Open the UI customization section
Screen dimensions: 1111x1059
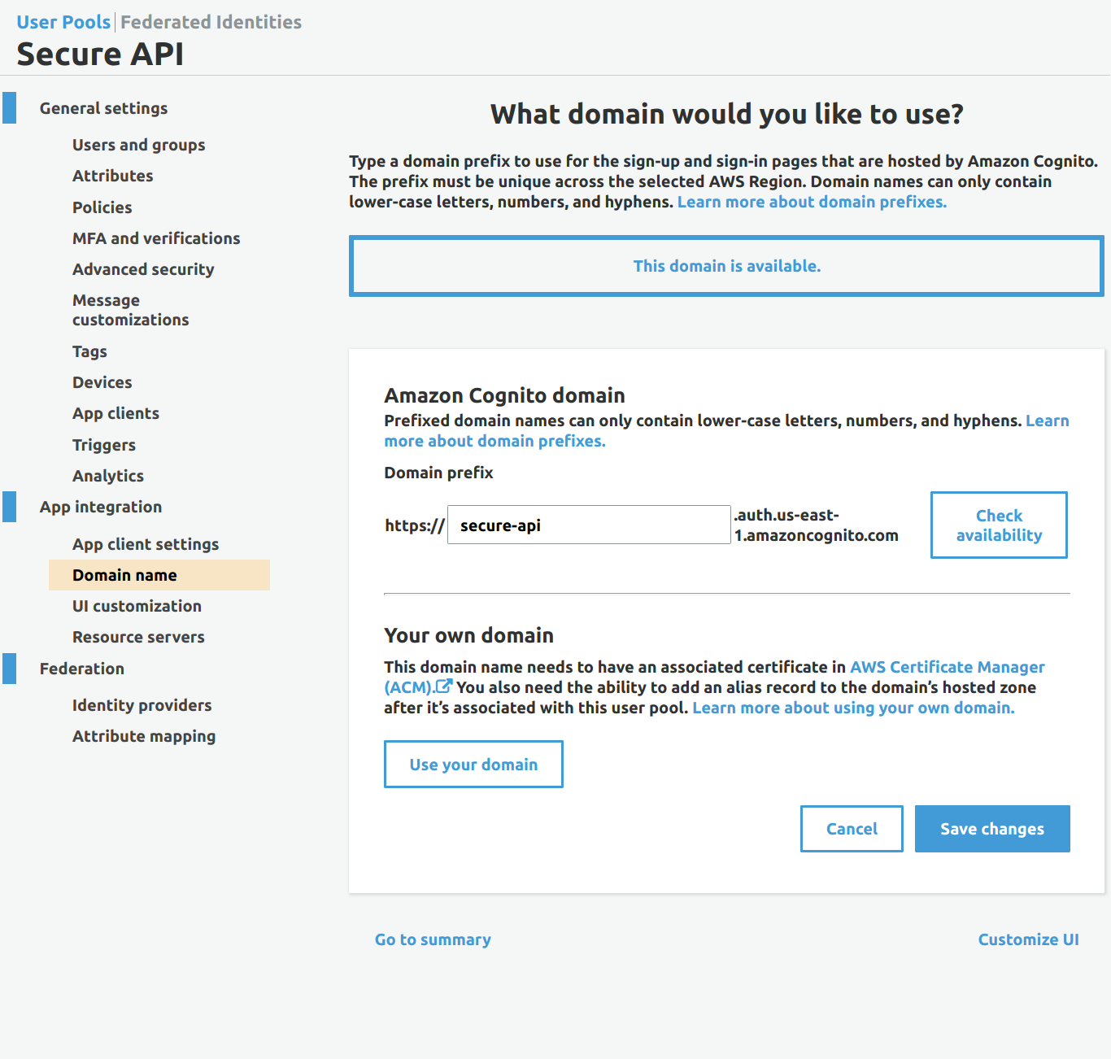coord(137,606)
